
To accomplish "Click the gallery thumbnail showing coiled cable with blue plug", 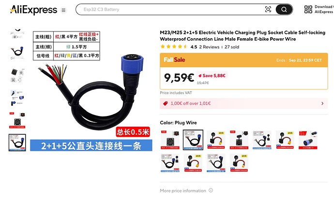I will [17, 52].
